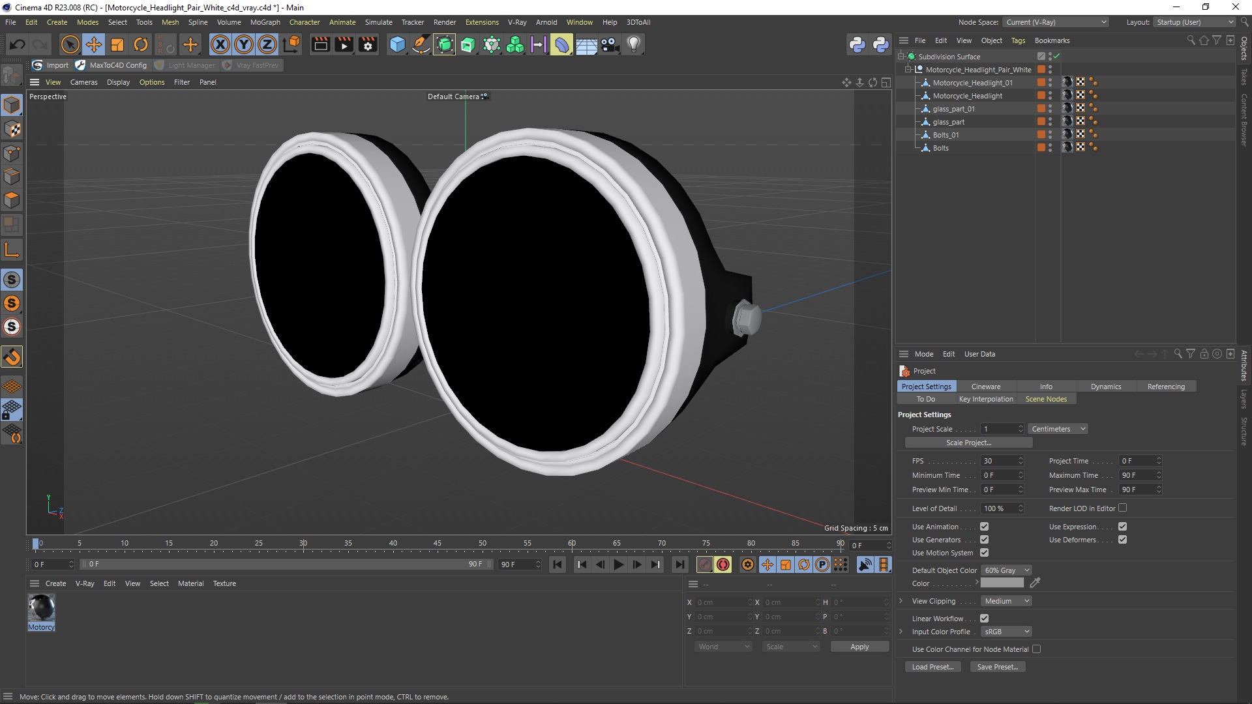Open View Clipping Medium dropdown
The width and height of the screenshot is (1252, 704).
click(1006, 601)
